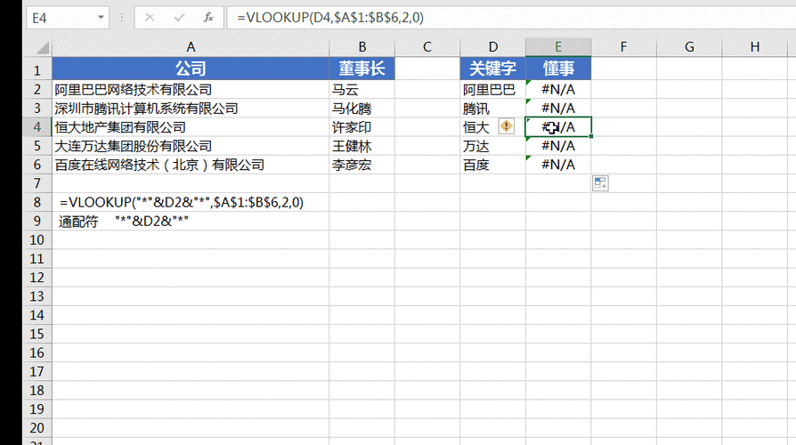Select column D header
The image size is (796, 445).
pyautogui.click(x=493, y=47)
